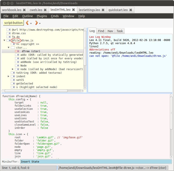The width and height of the screenshot is (174, 171).
Task: Close the workbook.leo tab
Action: [24, 10]
